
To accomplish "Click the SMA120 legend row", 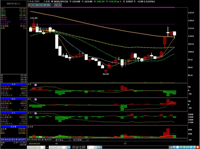I will coord(14,18).
